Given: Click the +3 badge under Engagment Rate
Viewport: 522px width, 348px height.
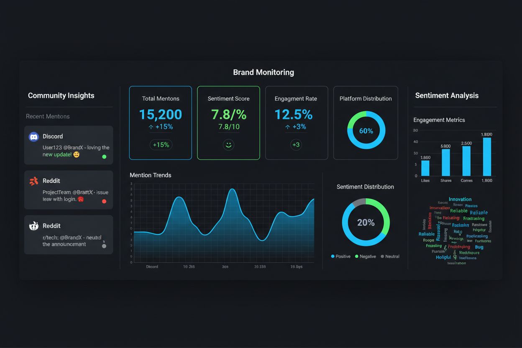Looking at the screenshot, I should [x=297, y=144].
